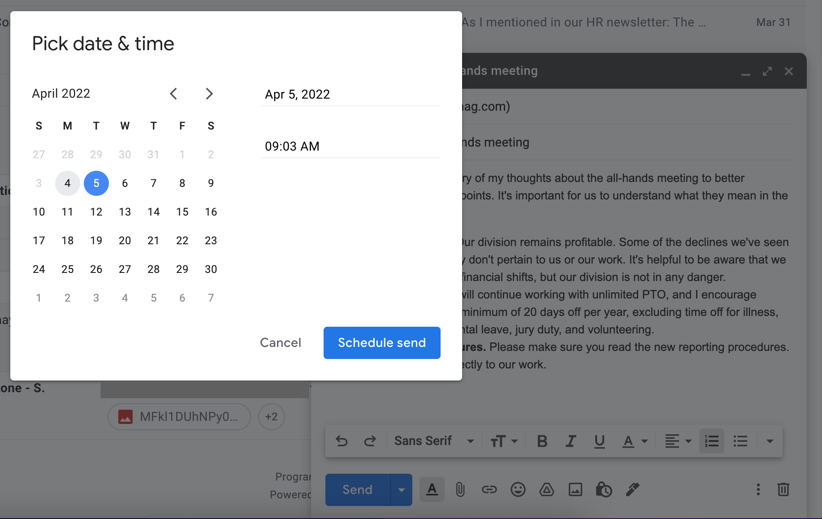Open the text size dropdown
The width and height of the screenshot is (822, 519).
[x=503, y=441]
